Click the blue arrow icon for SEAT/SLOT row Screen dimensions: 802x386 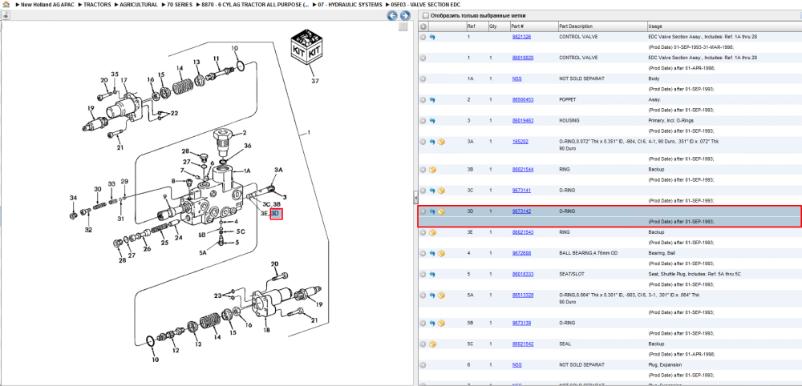[x=432, y=274]
